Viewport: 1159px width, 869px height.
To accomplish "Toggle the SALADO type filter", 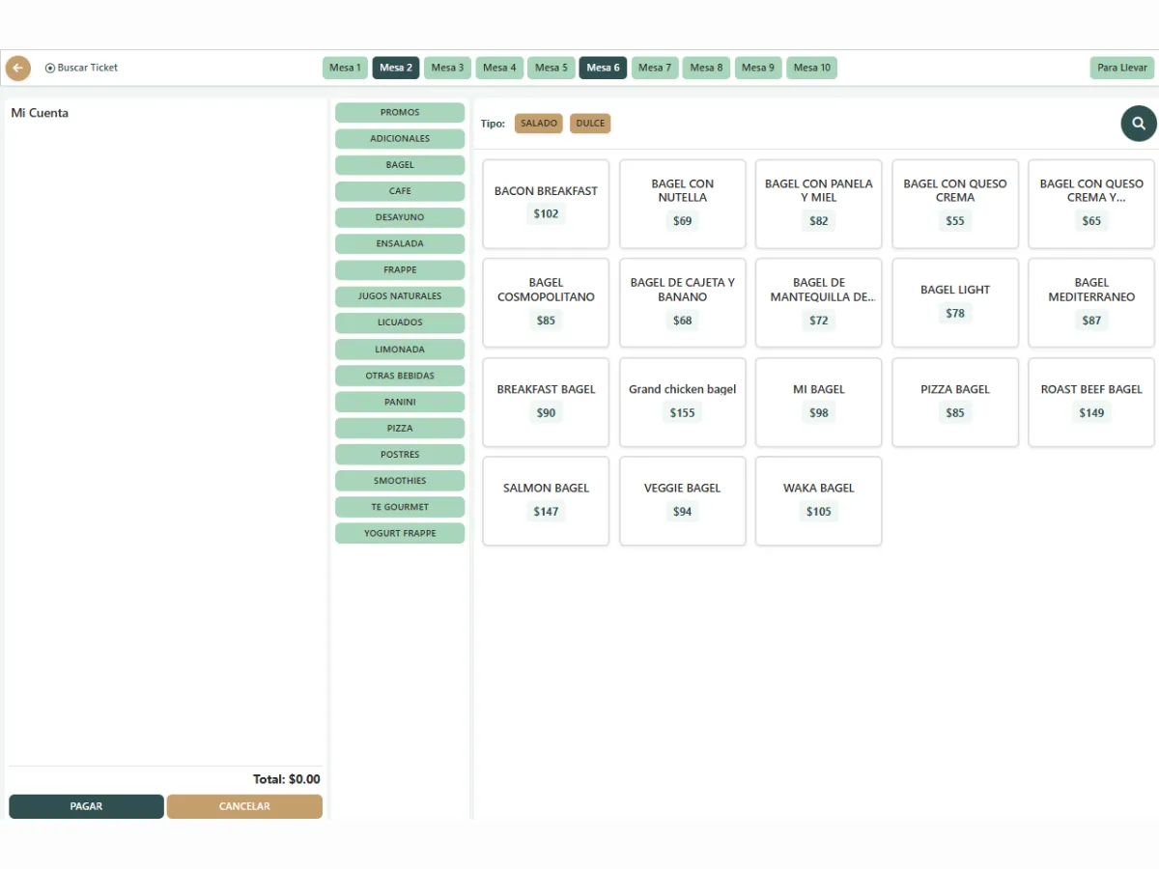I will (x=538, y=124).
